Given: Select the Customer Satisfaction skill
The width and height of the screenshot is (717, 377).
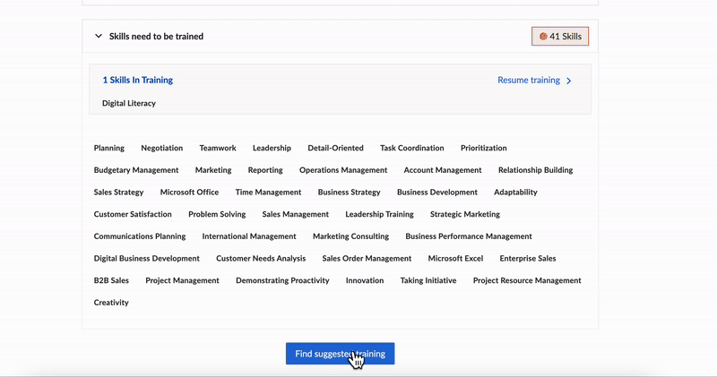Looking at the screenshot, I should coord(133,214).
